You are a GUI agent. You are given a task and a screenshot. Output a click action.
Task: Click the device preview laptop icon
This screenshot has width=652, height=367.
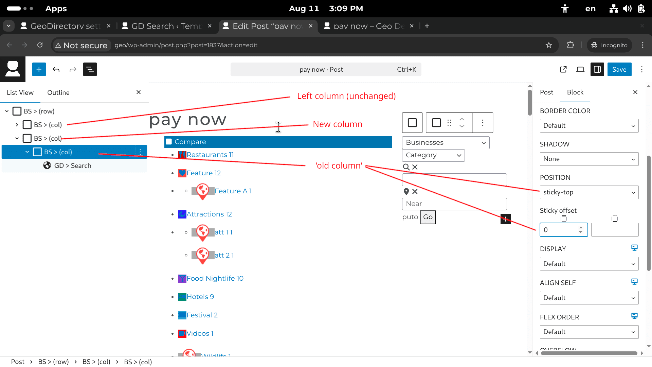pyautogui.click(x=580, y=69)
